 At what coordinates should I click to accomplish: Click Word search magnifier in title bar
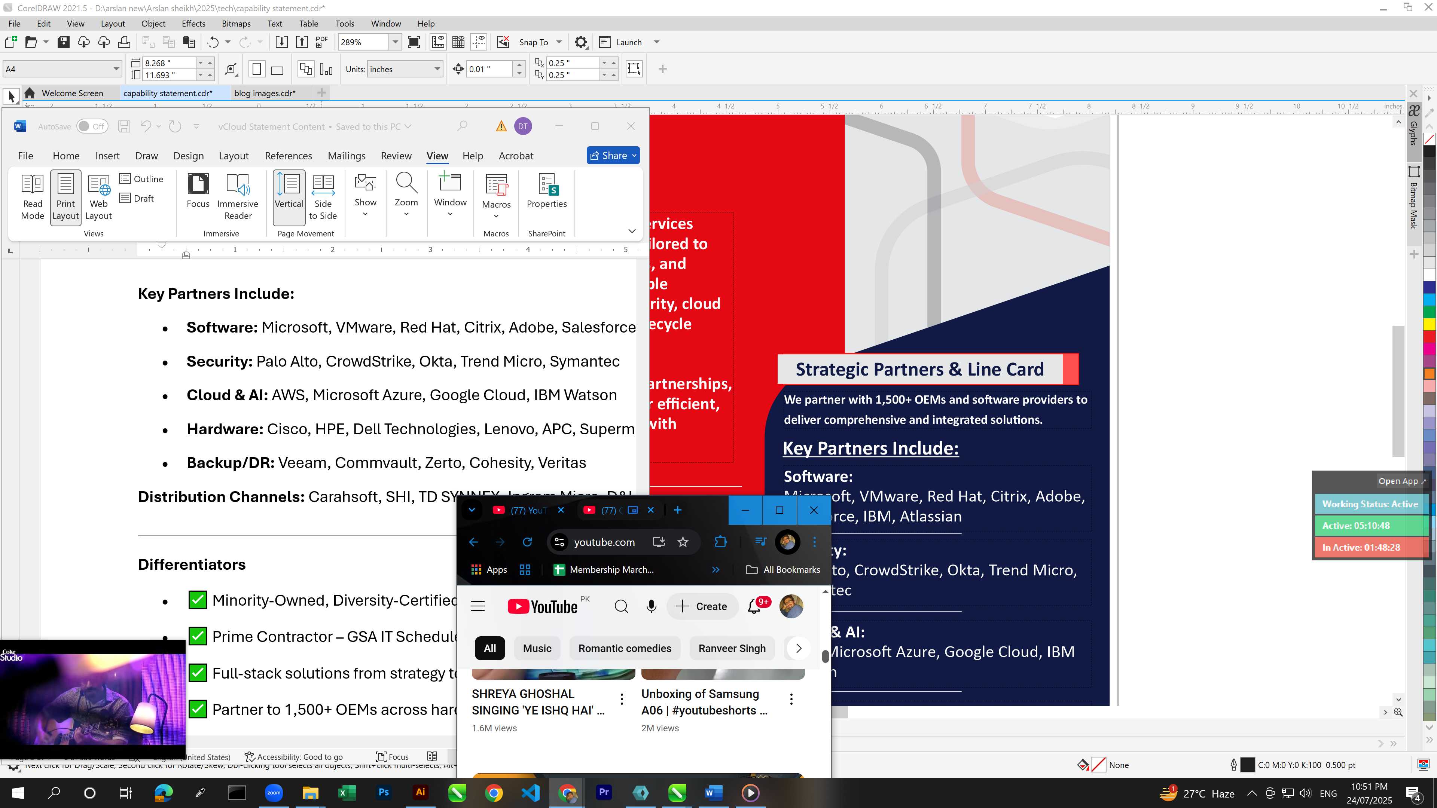pyautogui.click(x=462, y=126)
